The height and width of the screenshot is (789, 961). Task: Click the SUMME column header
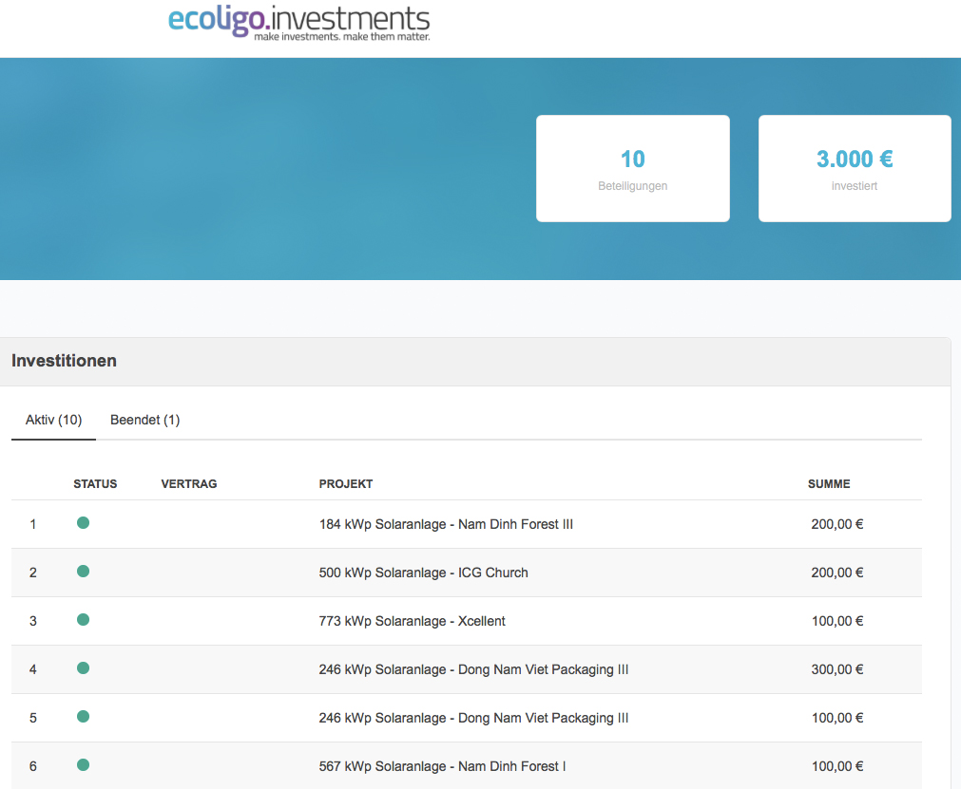click(829, 483)
